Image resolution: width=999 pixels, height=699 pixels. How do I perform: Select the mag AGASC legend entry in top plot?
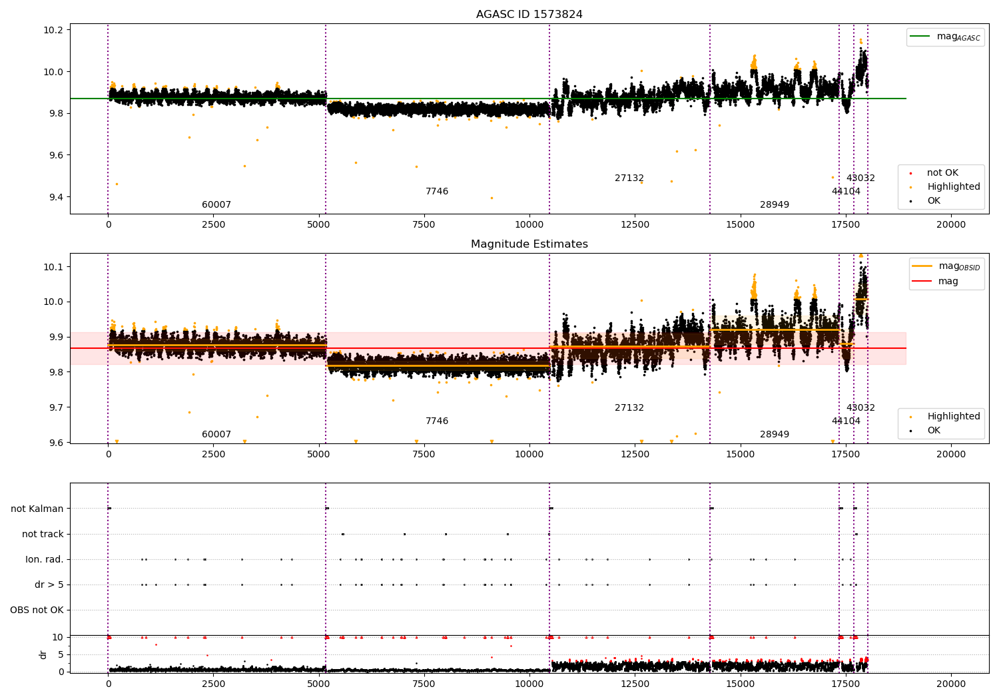click(x=945, y=37)
